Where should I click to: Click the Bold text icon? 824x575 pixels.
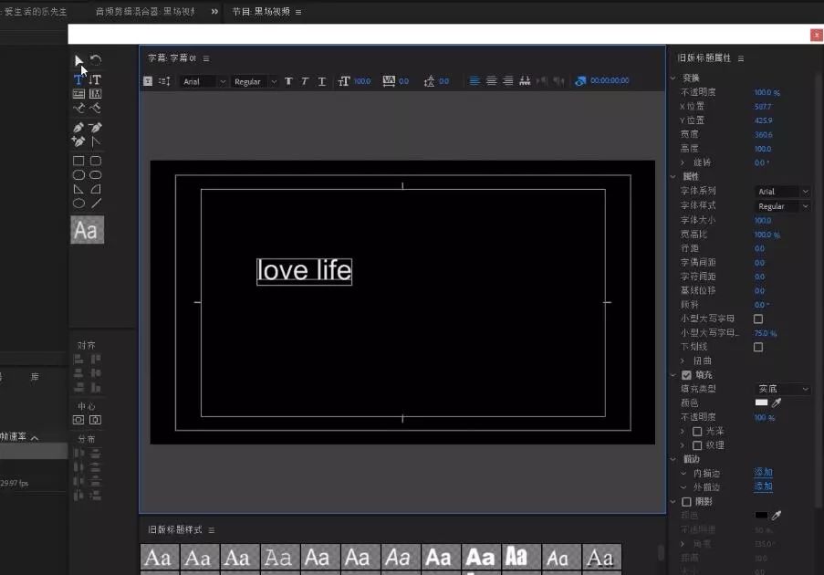point(288,81)
